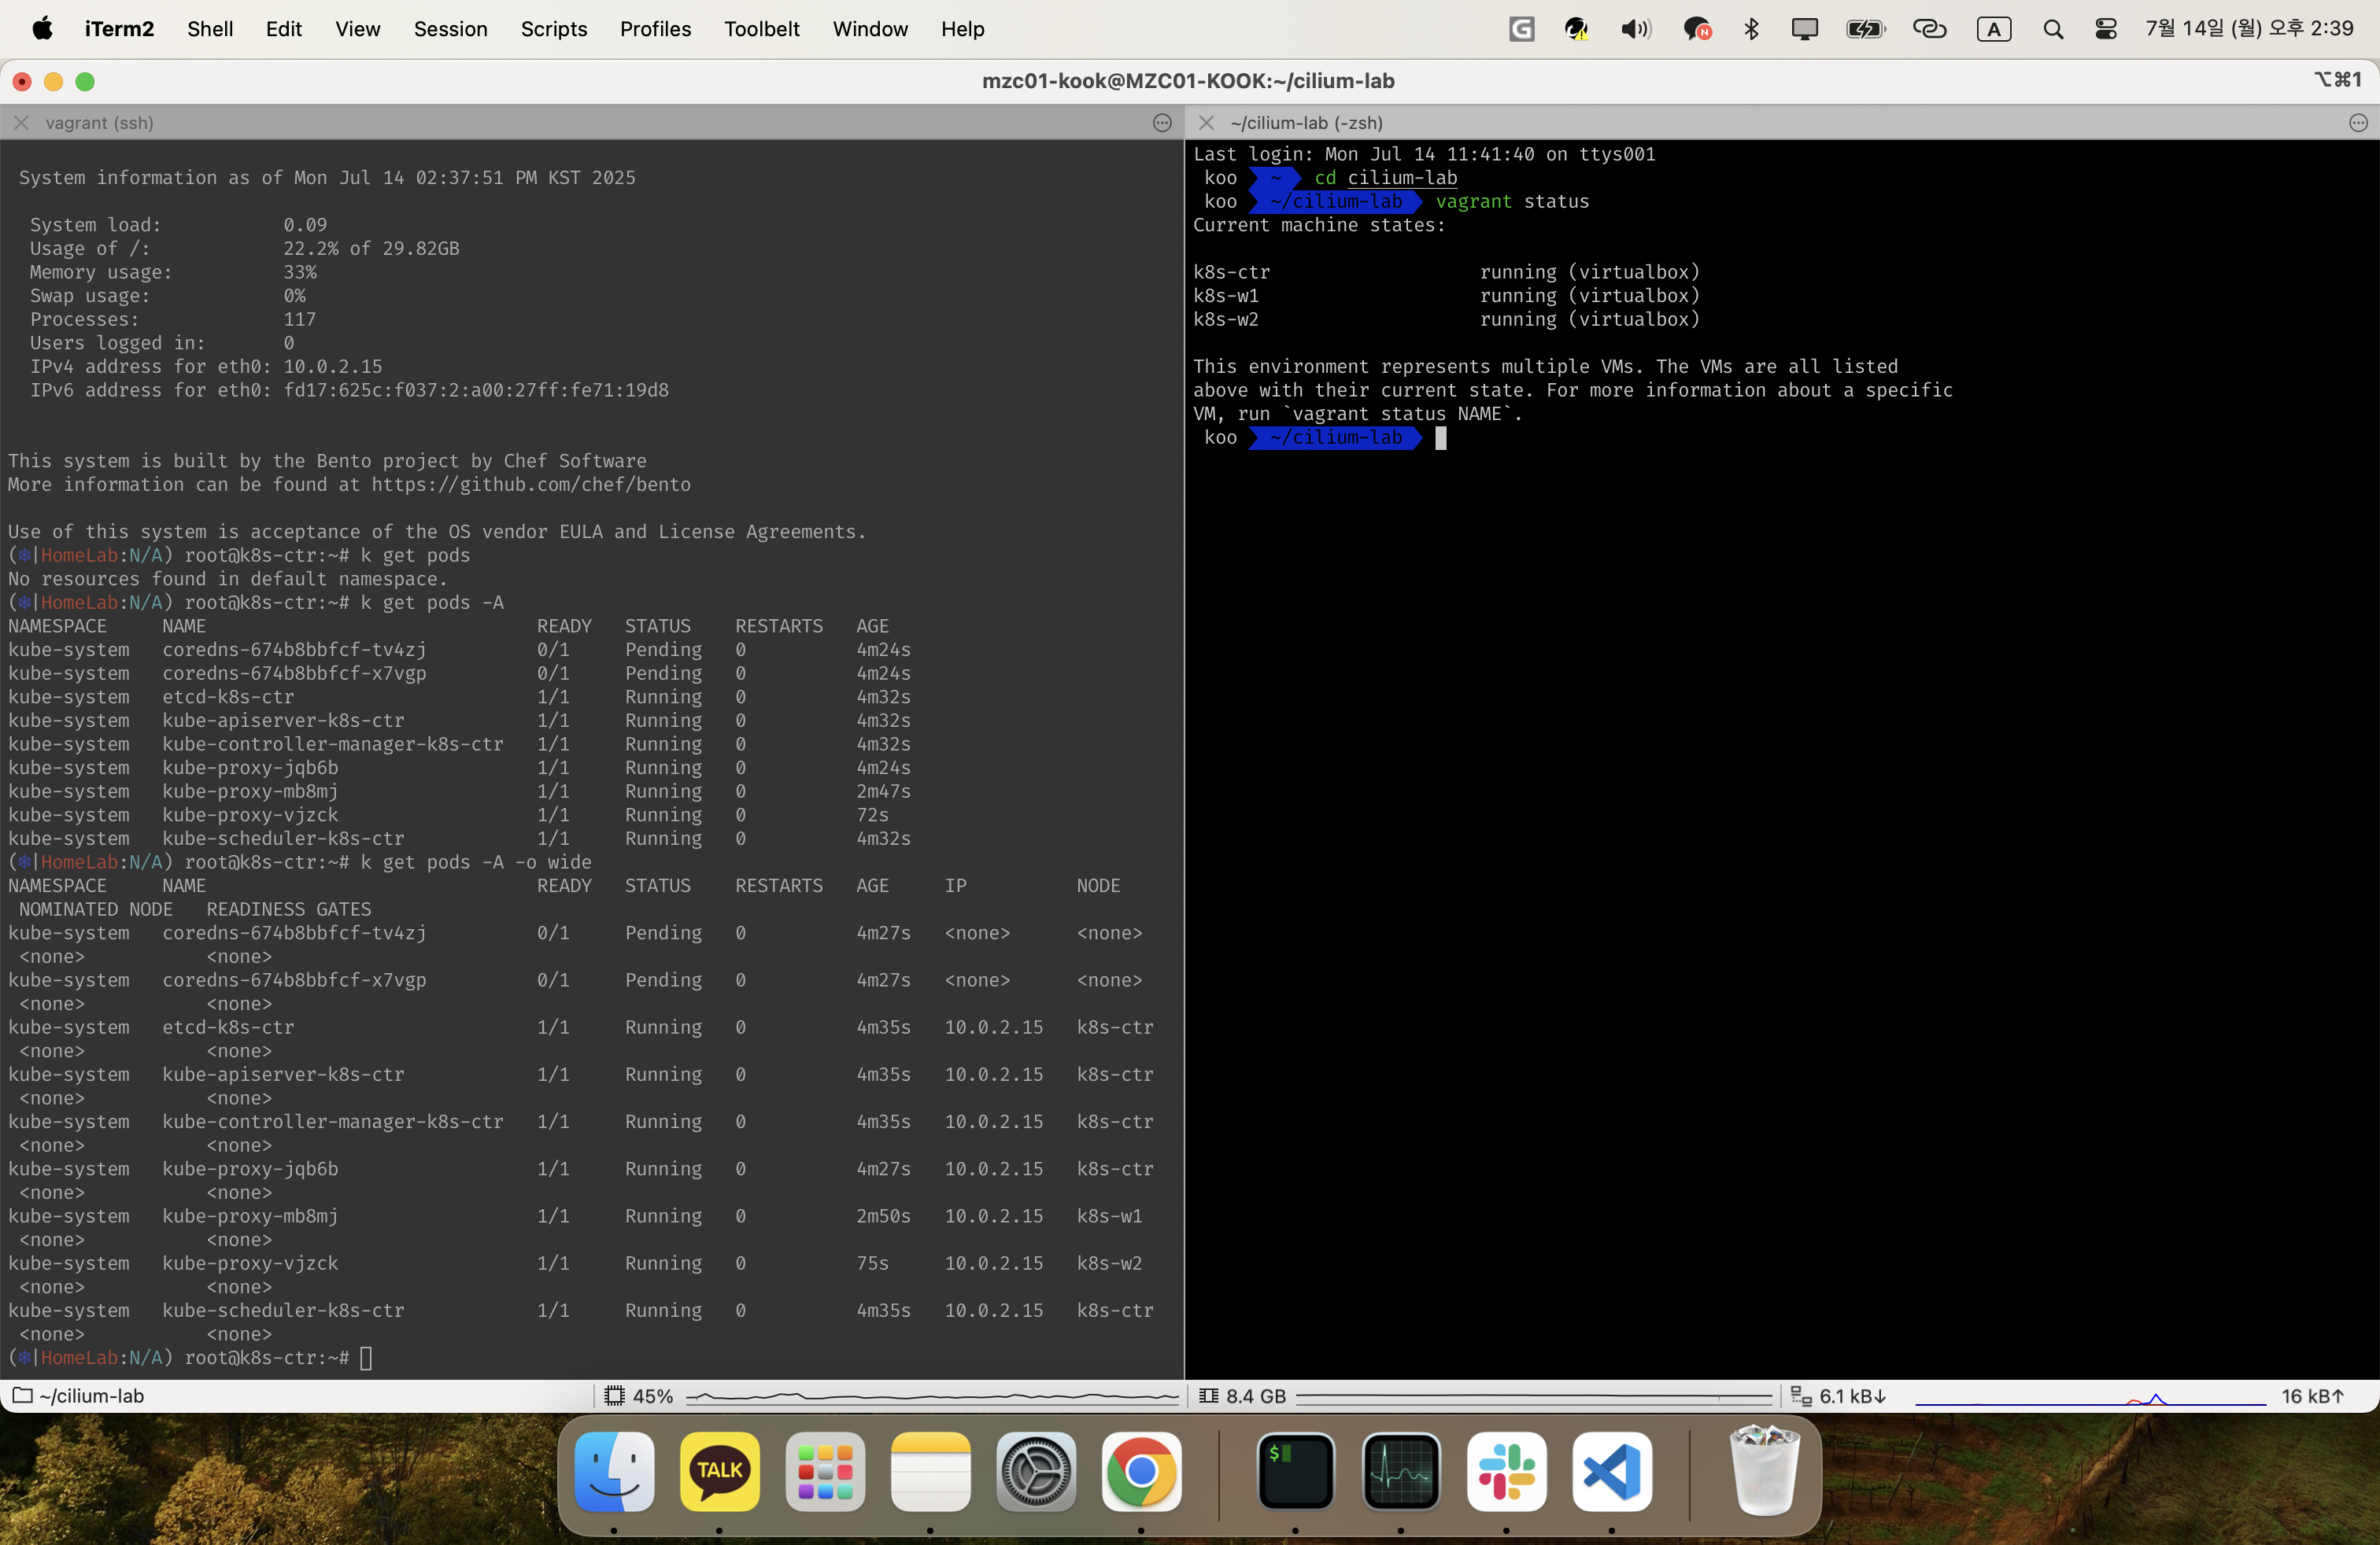Image resolution: width=2380 pixels, height=1545 pixels.
Task: Click the network throughput status icon
Action: [1800, 1396]
